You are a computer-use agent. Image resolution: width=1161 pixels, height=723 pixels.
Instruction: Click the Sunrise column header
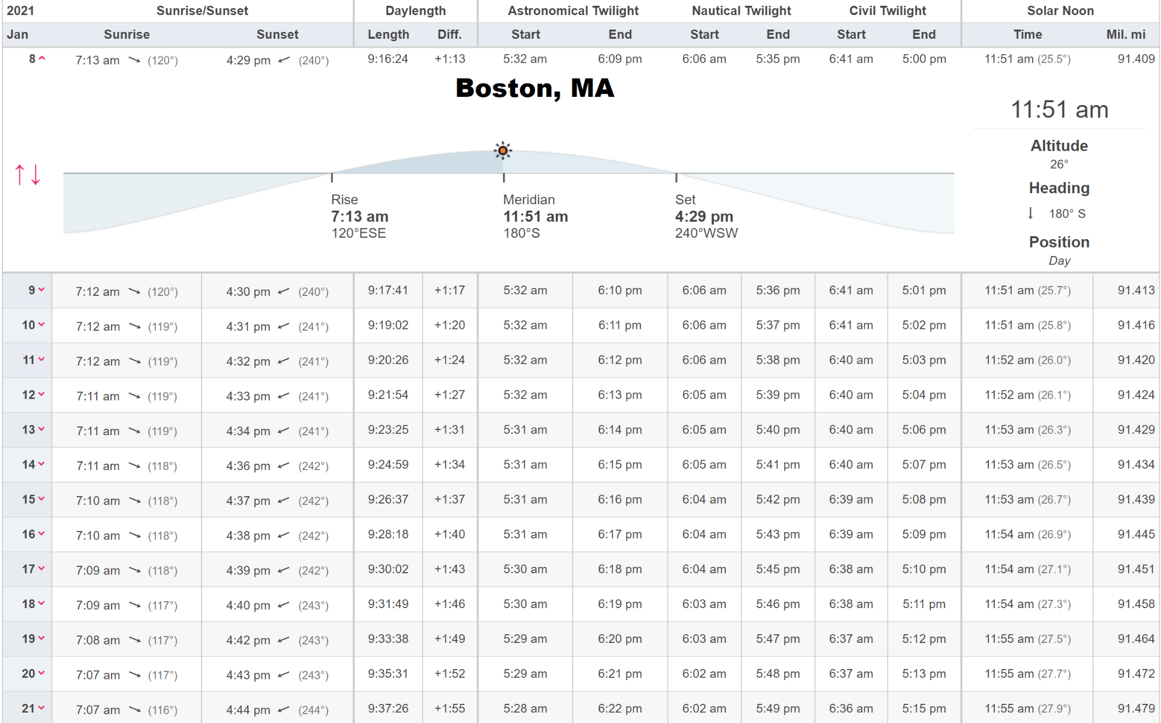(x=127, y=34)
